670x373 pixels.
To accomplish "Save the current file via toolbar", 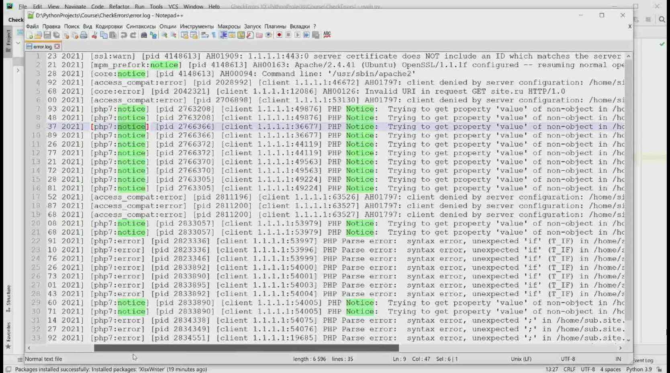I will coord(47,35).
